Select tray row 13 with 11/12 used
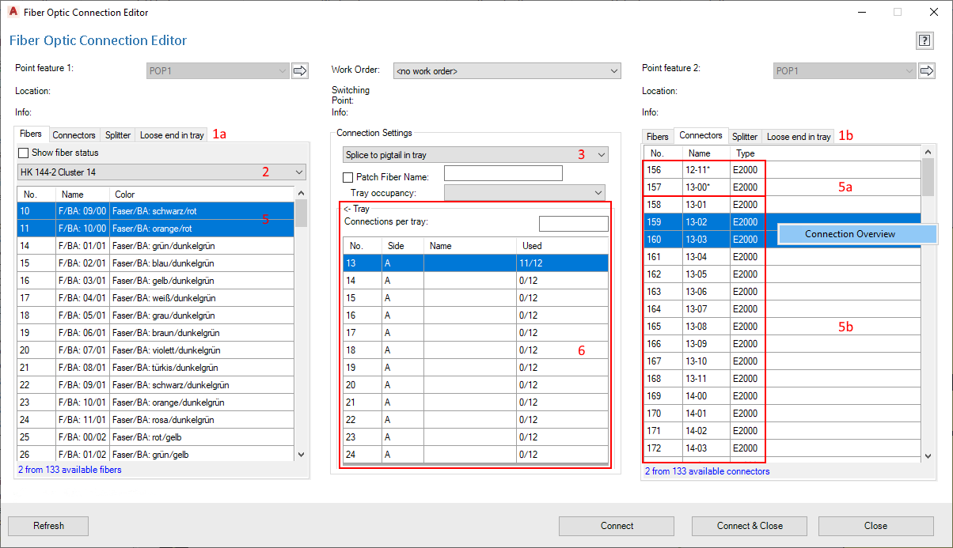The image size is (953, 548). [476, 263]
